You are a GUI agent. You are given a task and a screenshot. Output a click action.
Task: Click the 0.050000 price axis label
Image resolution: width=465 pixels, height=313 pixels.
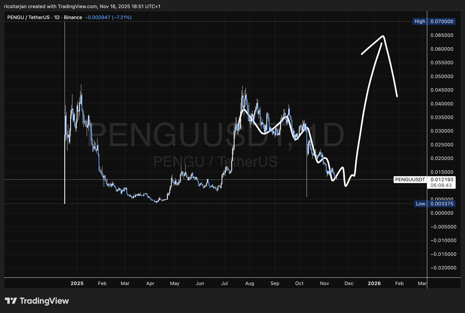[x=442, y=76]
